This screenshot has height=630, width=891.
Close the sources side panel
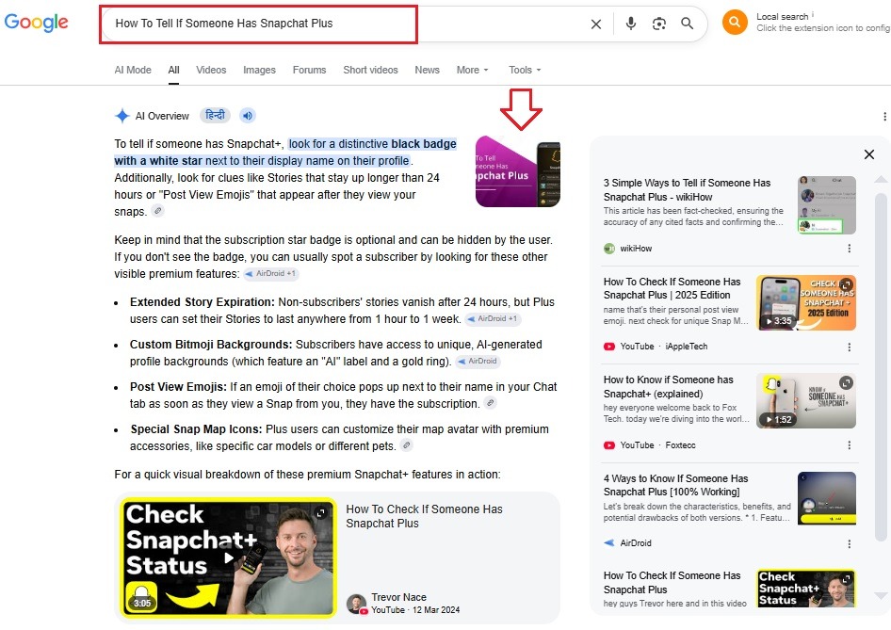[868, 153]
